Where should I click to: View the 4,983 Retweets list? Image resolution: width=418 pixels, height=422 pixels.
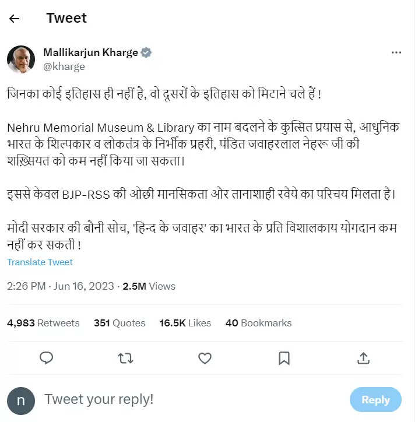(43, 323)
